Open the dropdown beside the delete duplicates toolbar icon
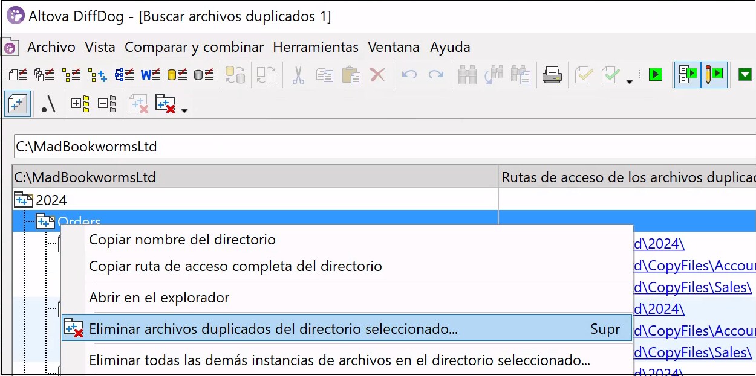This screenshot has width=756, height=376. tap(184, 109)
